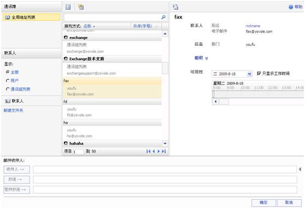Select the 用户 display option
Image resolution: width=305 pixels, height=208 pixels.
8,80
